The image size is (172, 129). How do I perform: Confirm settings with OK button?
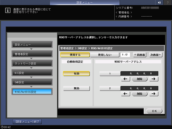pyautogui.click(x=154, y=111)
